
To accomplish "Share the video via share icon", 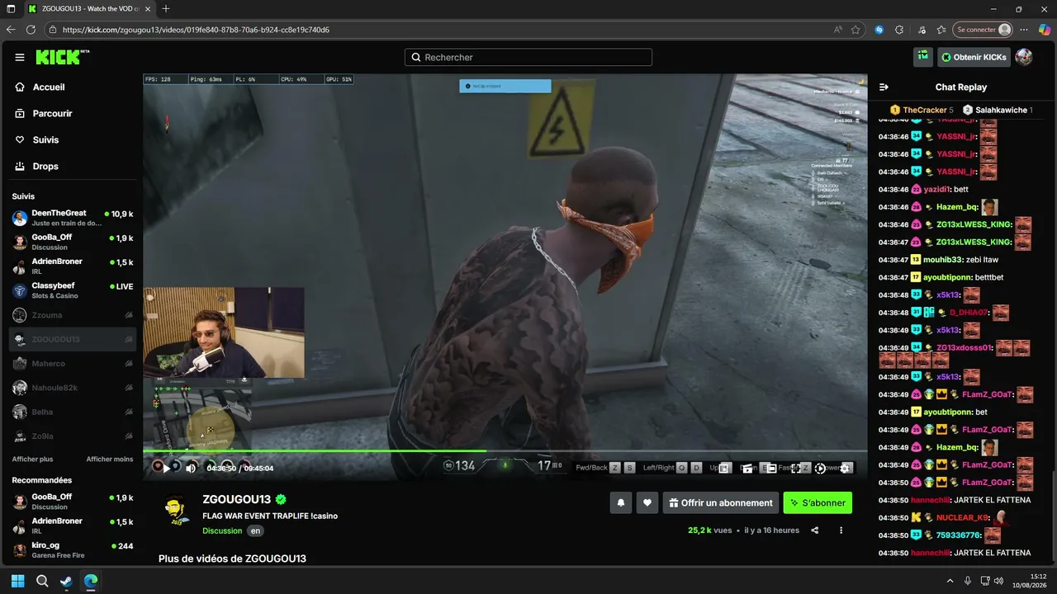I will [x=815, y=530].
